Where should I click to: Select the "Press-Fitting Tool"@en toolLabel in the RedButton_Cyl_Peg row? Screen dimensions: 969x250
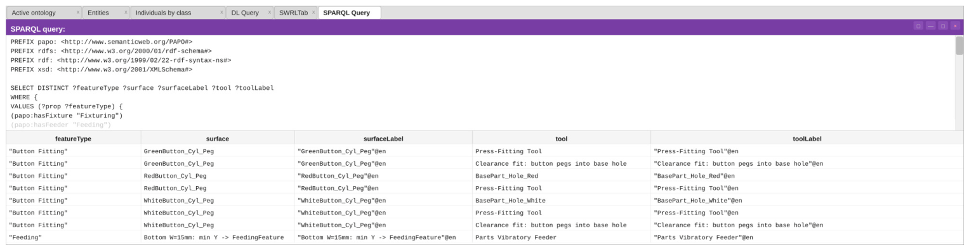click(807, 188)
